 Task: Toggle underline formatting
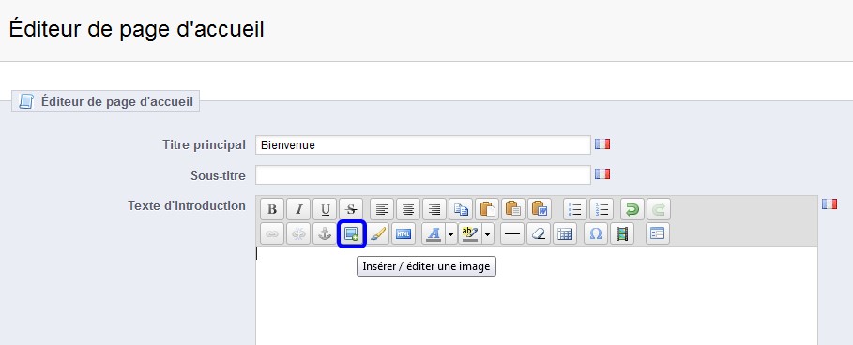click(325, 209)
